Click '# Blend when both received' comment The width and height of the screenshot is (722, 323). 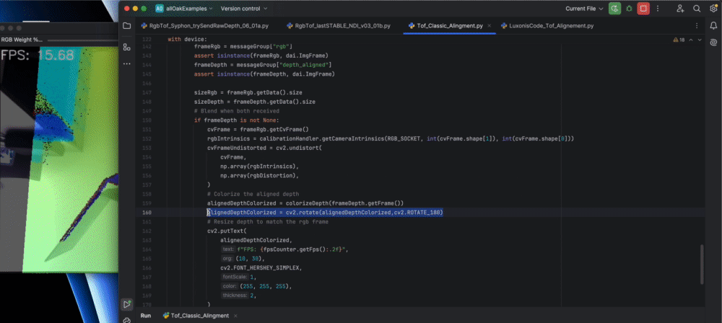tap(236, 111)
